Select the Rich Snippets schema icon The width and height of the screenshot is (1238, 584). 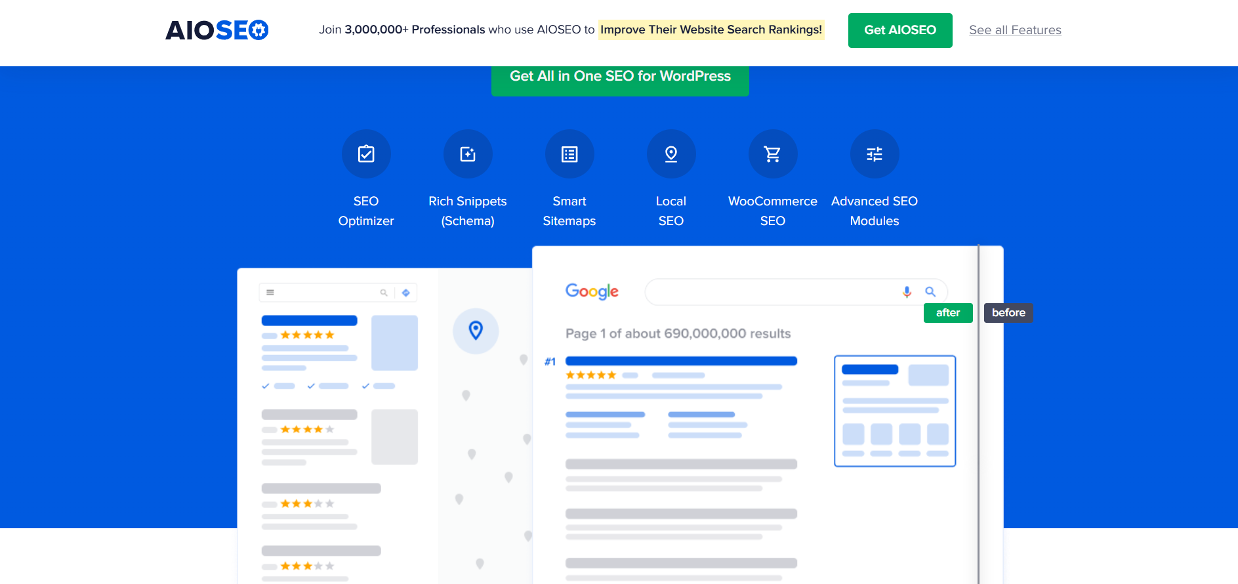click(x=468, y=154)
